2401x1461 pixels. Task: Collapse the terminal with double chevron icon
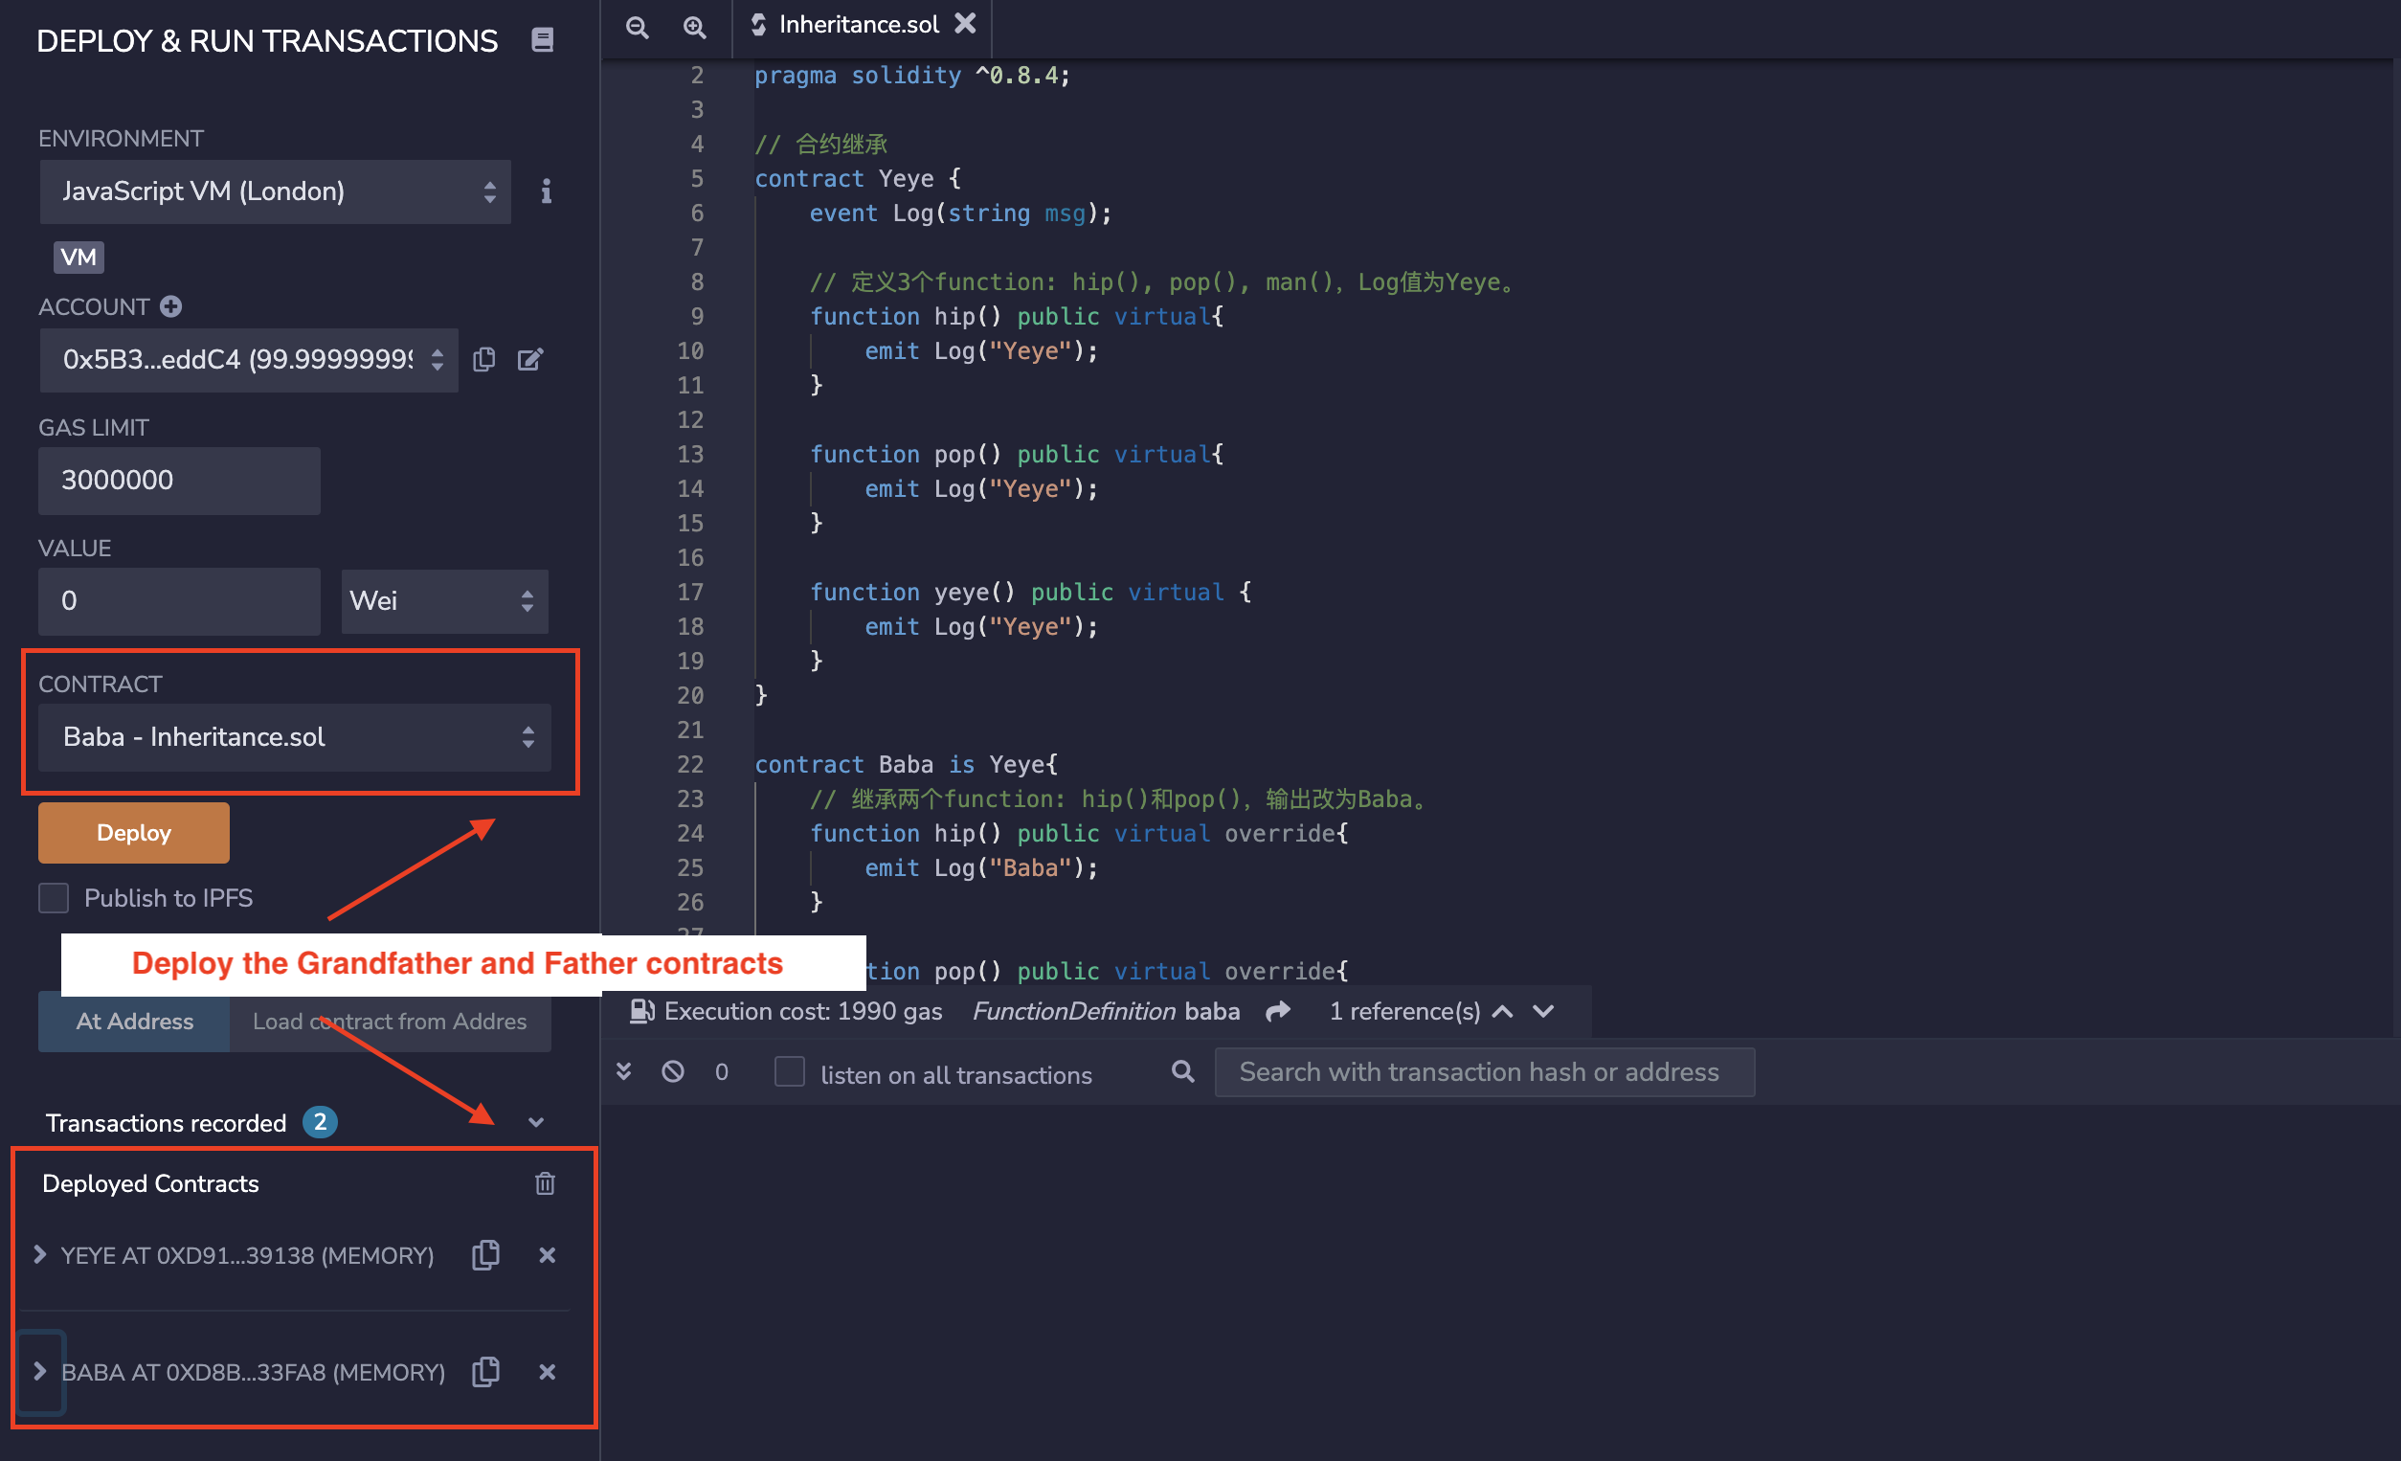click(623, 1072)
